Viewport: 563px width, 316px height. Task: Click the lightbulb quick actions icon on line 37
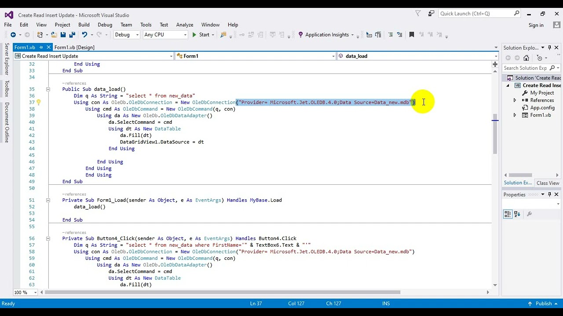click(38, 102)
